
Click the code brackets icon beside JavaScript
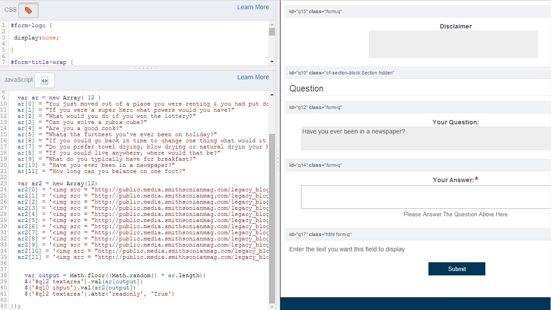click(x=44, y=81)
